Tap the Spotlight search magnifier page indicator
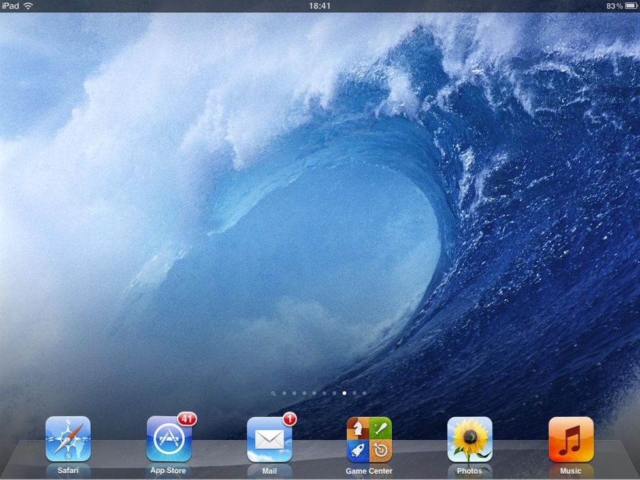This screenshot has height=480, width=640. click(x=274, y=393)
